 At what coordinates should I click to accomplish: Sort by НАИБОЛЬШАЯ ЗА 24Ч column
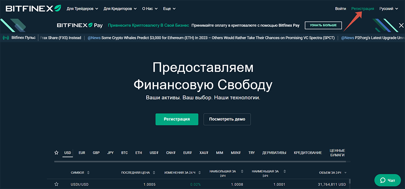(226, 174)
